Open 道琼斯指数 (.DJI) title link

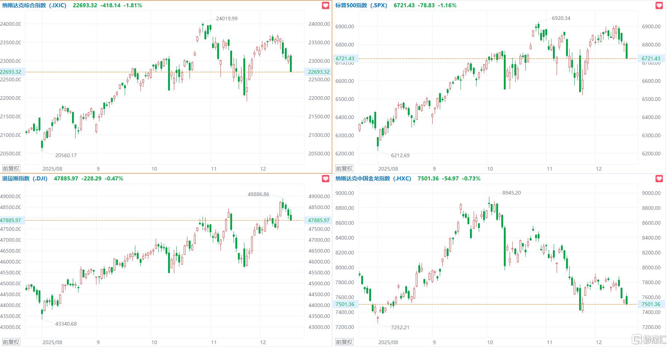(25, 179)
